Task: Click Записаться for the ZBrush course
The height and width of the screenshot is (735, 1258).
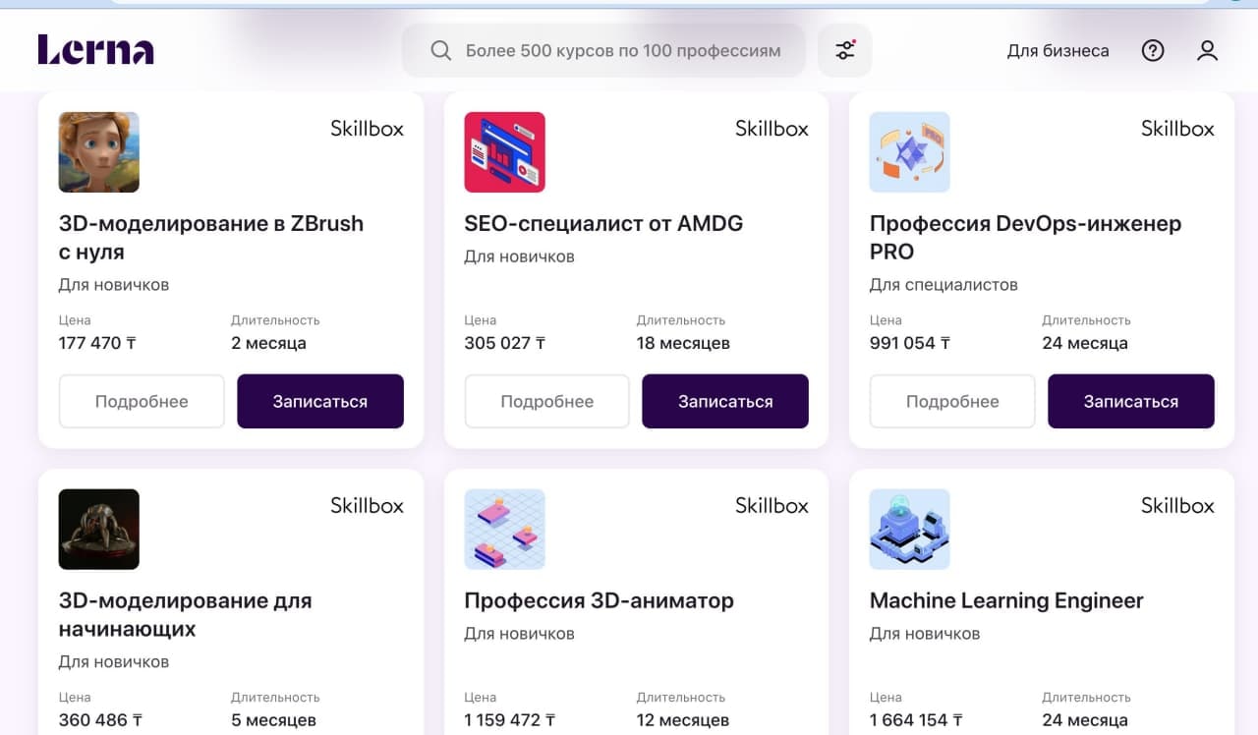Action: pyautogui.click(x=320, y=401)
